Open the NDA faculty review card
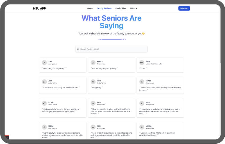This screenshot has width=225, height=144. (x=160, y=108)
